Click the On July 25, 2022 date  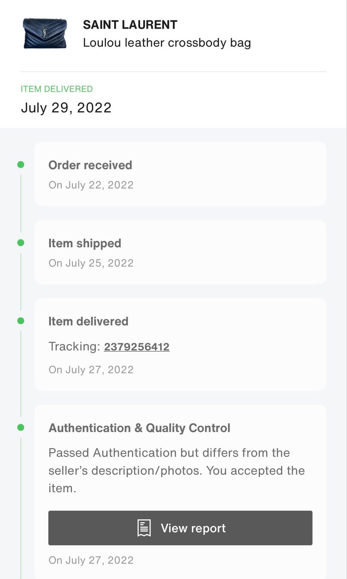pos(91,263)
